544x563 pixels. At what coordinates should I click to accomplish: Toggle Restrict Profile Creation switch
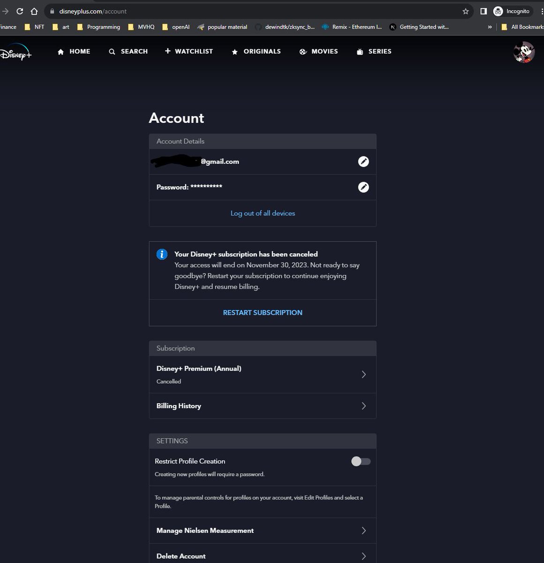point(361,462)
